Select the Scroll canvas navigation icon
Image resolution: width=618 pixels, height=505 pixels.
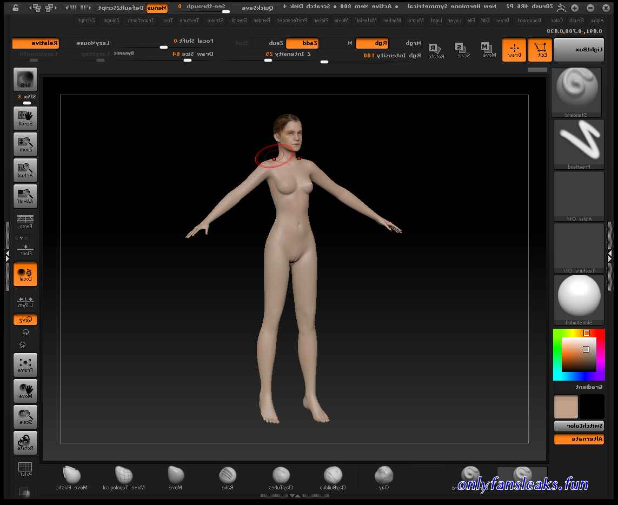point(25,118)
